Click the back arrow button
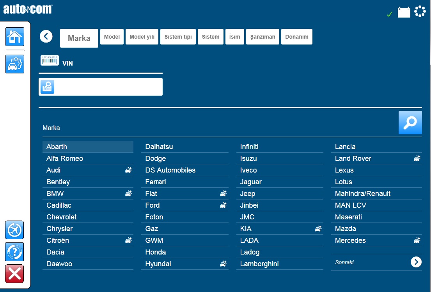The width and height of the screenshot is (431, 292). [46, 37]
